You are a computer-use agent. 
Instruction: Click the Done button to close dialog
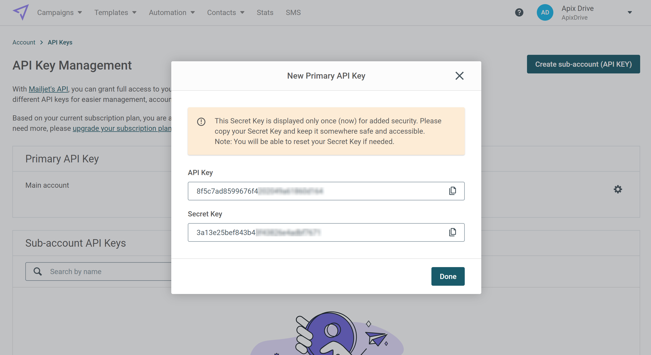448,276
